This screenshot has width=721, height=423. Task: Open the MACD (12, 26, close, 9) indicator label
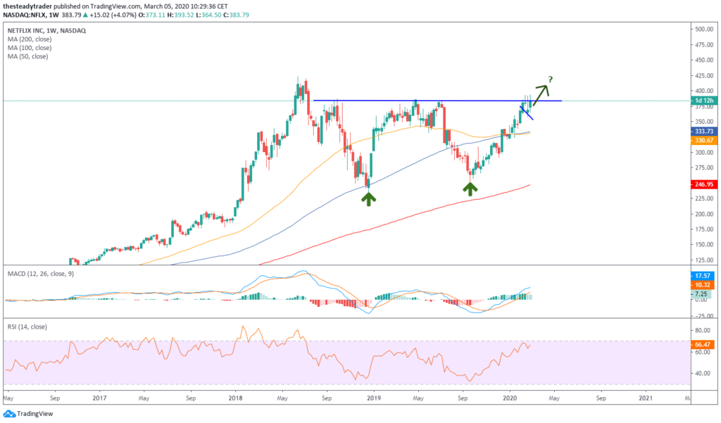[40, 274]
